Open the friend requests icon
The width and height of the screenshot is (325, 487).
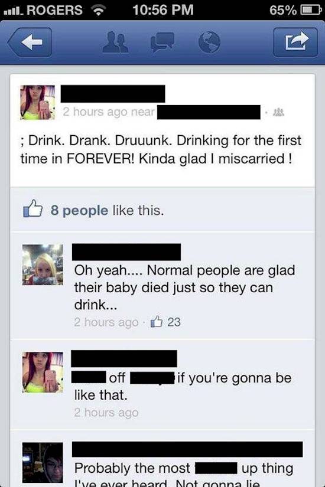(115, 43)
